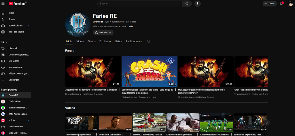
Task: Open options for 10 Proximos juegos video
Action: pos(96,135)
